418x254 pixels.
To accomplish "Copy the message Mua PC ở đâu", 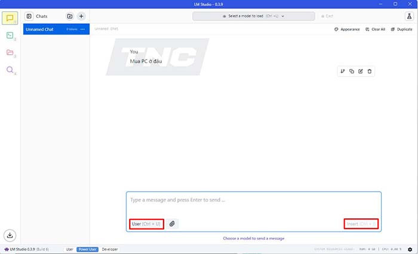I will pos(352,71).
